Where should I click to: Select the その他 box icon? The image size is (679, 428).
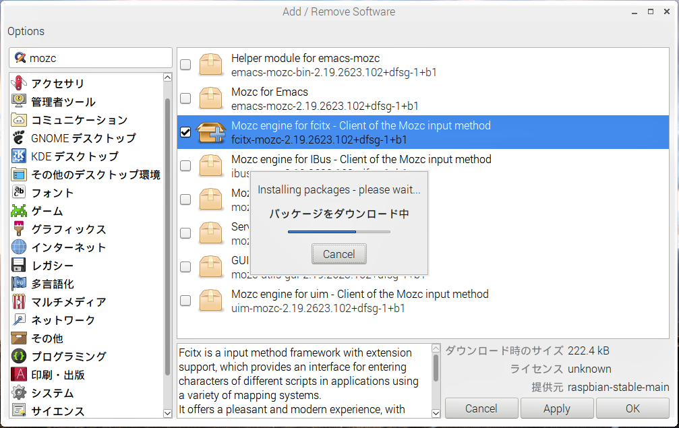(x=19, y=338)
